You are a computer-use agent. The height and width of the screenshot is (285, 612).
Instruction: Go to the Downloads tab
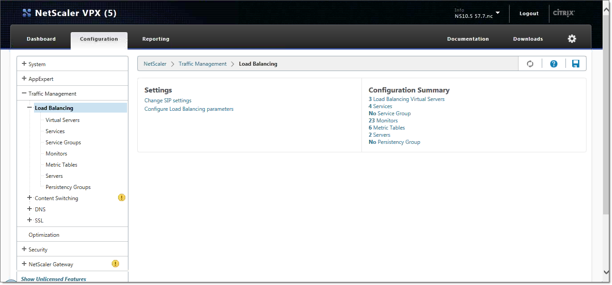coord(528,39)
